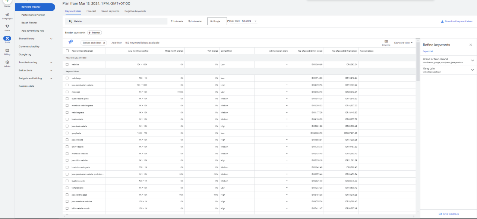The image size is (477, 219).
Task: Switch to the Negative keywords tab
Action: tap(135, 11)
